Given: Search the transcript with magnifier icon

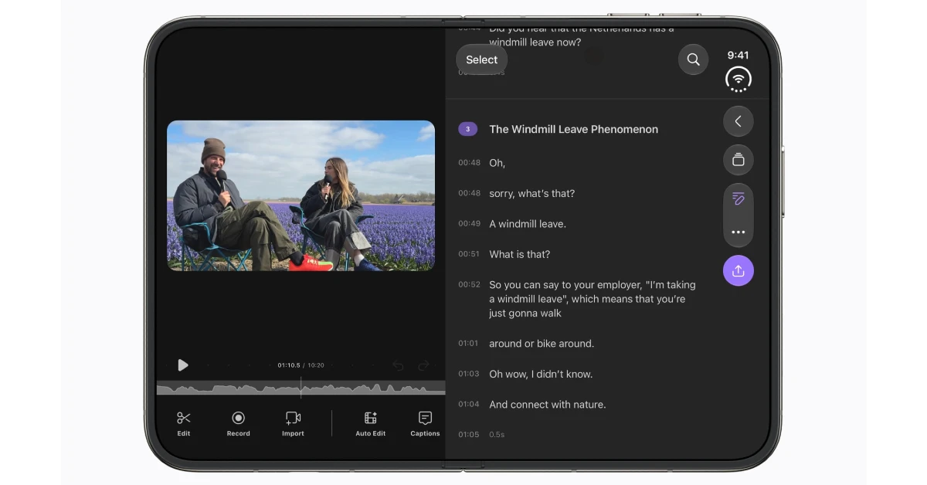Looking at the screenshot, I should (x=693, y=59).
